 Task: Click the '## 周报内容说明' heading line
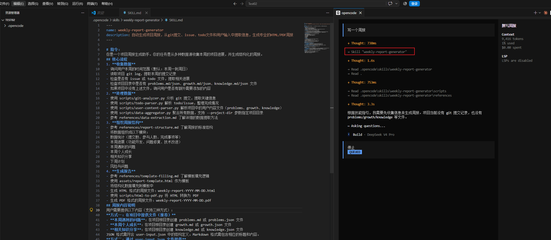121,205
